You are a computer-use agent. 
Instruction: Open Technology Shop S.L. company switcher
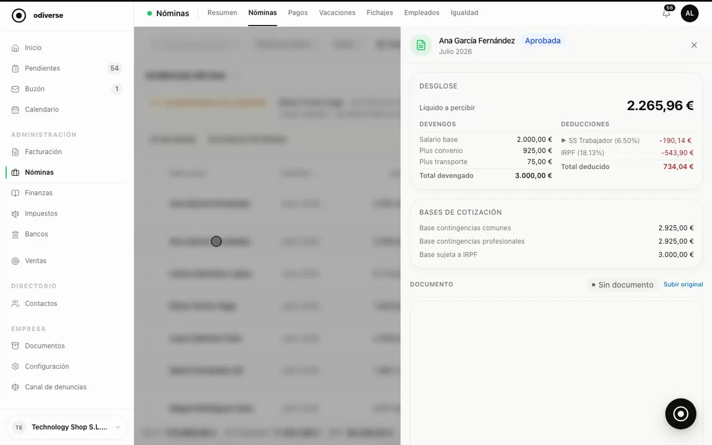point(67,427)
